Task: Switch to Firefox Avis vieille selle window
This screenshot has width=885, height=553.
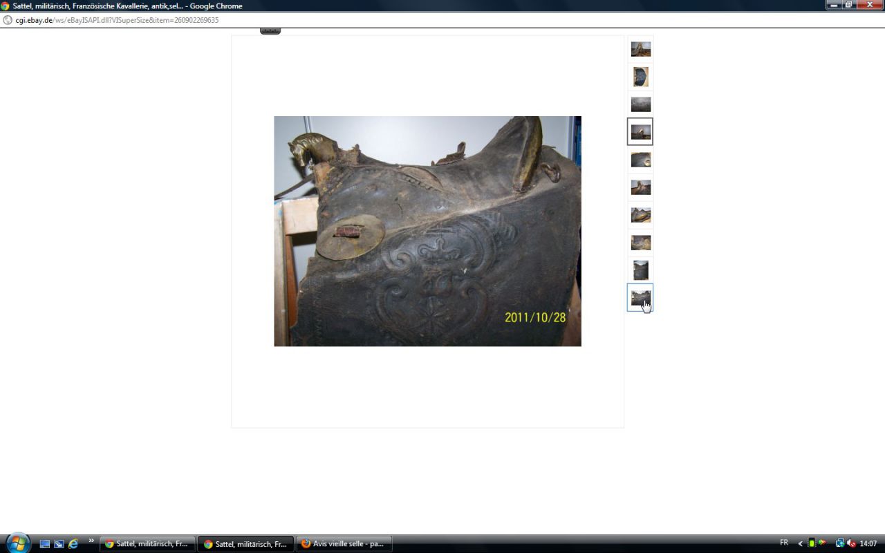Action: (x=344, y=544)
